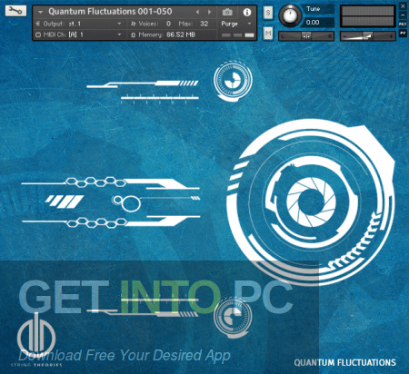Click the String Theories logo
Viewport: 409px width, 374px height.
point(36,340)
